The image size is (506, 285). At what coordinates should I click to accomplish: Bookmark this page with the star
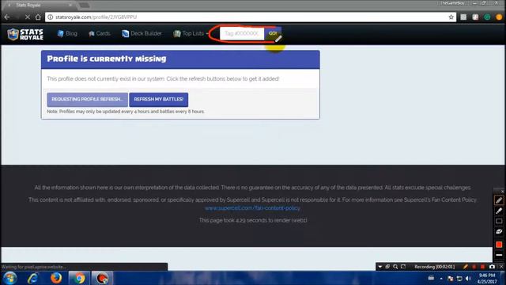coord(451,17)
